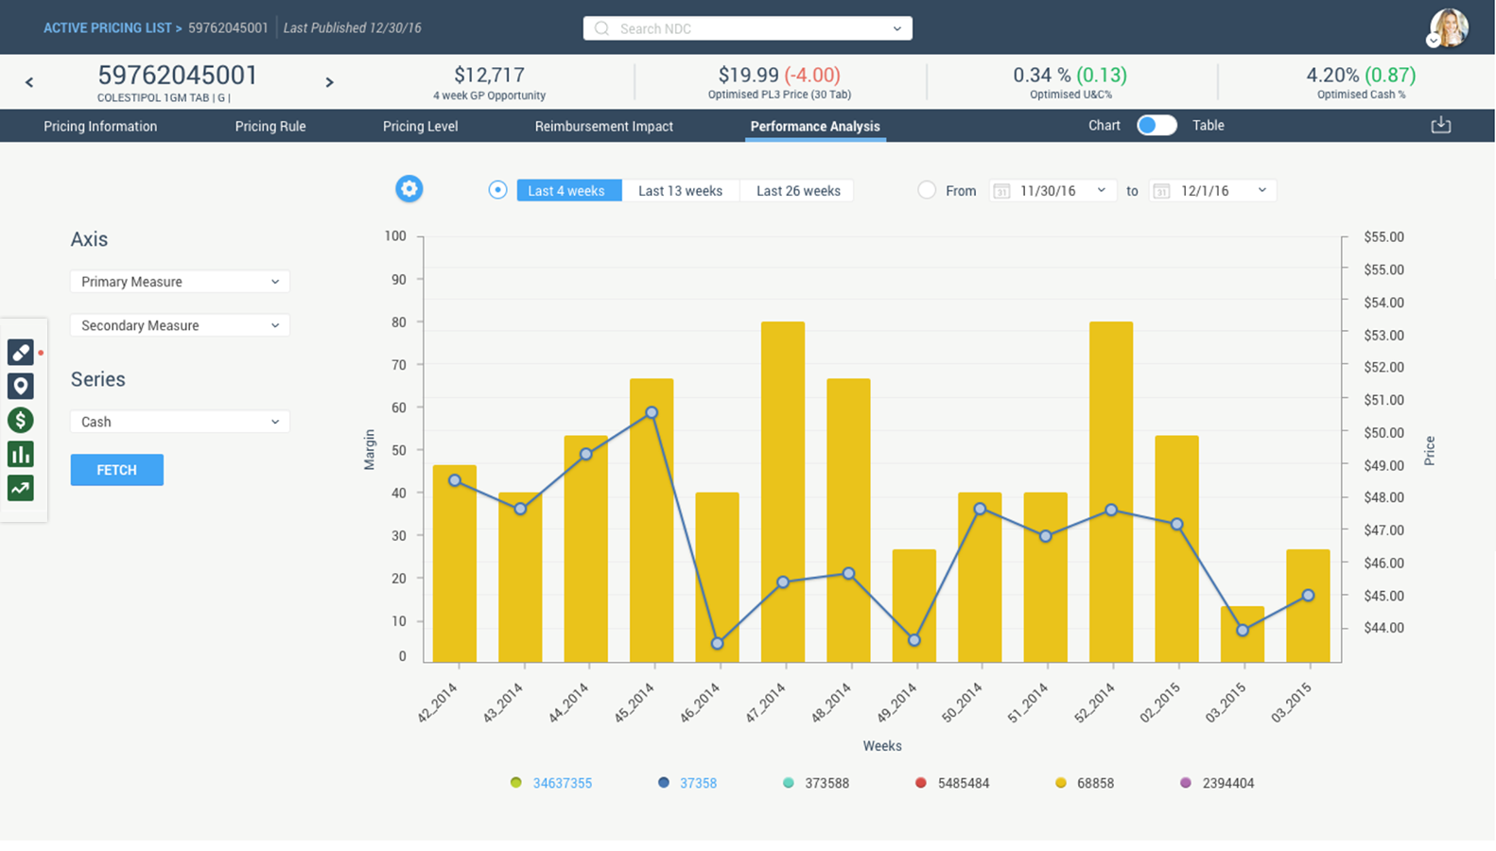Click the location pin sidebar icon
The width and height of the screenshot is (1496, 851).
(21, 386)
